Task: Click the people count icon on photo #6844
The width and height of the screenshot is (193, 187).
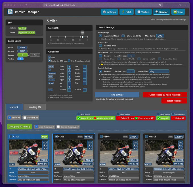Action: [135, 148]
